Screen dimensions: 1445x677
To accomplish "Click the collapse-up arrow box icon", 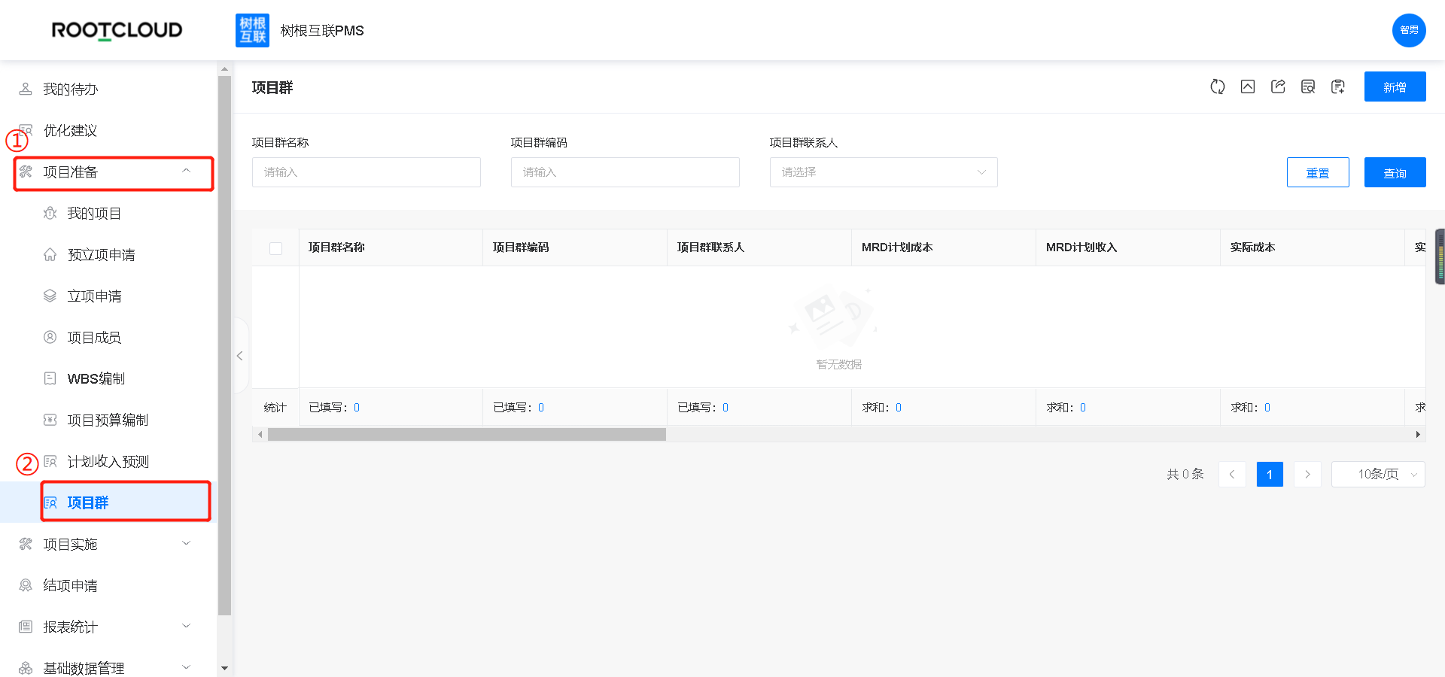I will pos(1248,87).
